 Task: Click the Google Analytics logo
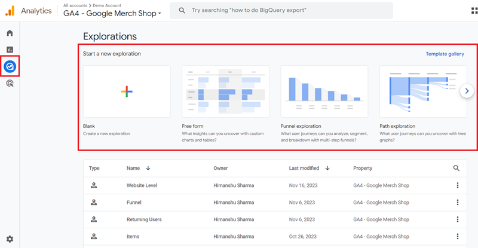(x=10, y=11)
